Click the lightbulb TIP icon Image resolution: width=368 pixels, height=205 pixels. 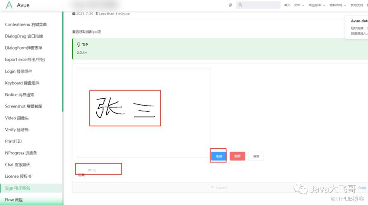click(79, 44)
